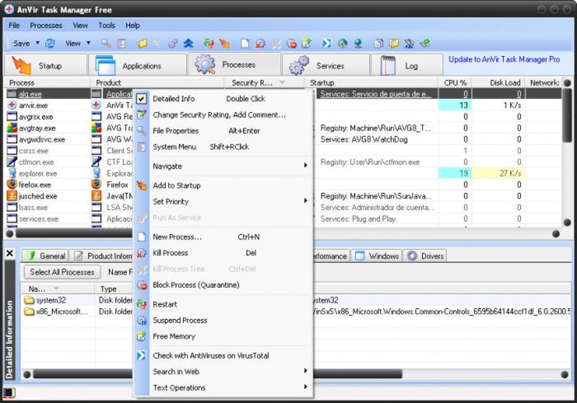Screen dimensions: 577x403
Task: Select the magnifier search icon on toolbar
Action: coord(106,43)
